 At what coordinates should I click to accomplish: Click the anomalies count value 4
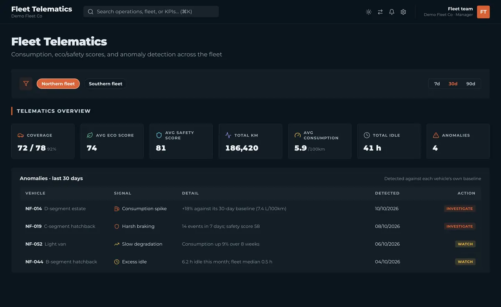coord(435,148)
